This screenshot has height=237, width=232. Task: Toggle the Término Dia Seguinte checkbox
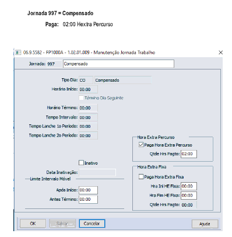coord(81,97)
